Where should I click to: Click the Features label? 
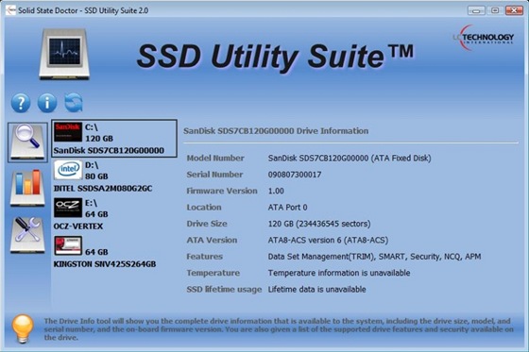pos(204,257)
